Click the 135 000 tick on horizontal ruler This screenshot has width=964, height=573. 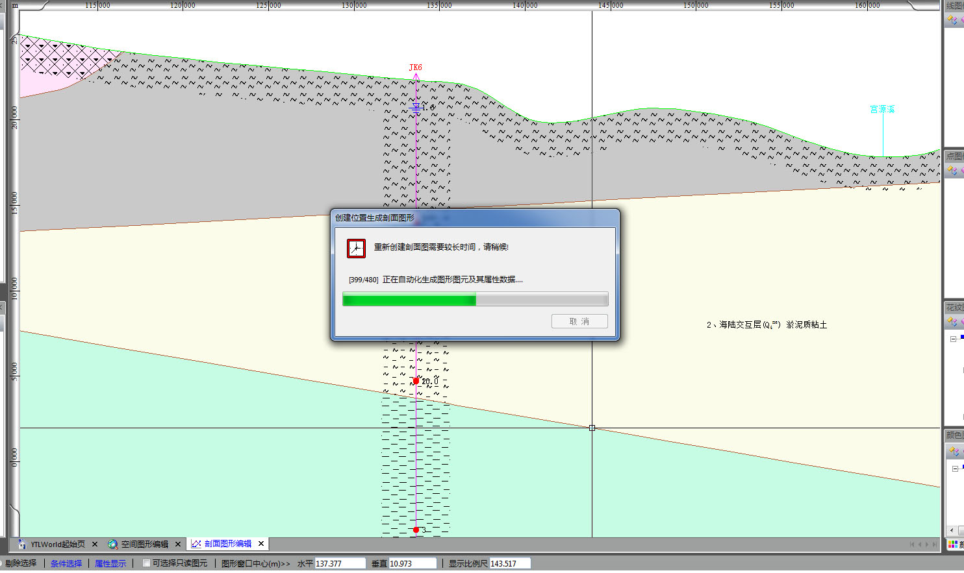point(440,5)
